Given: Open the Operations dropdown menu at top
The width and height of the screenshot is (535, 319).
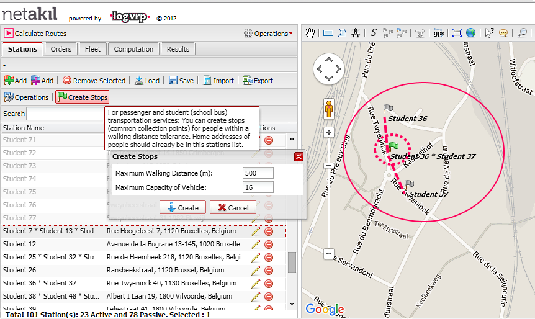Looking at the screenshot, I should 268,34.
